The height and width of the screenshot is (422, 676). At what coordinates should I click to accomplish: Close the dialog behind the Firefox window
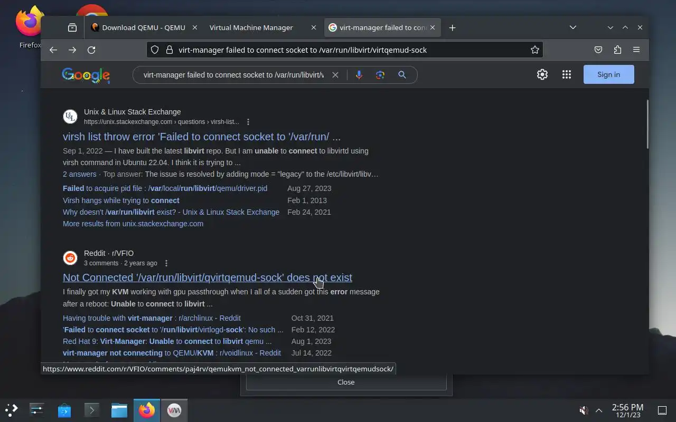pos(346,382)
